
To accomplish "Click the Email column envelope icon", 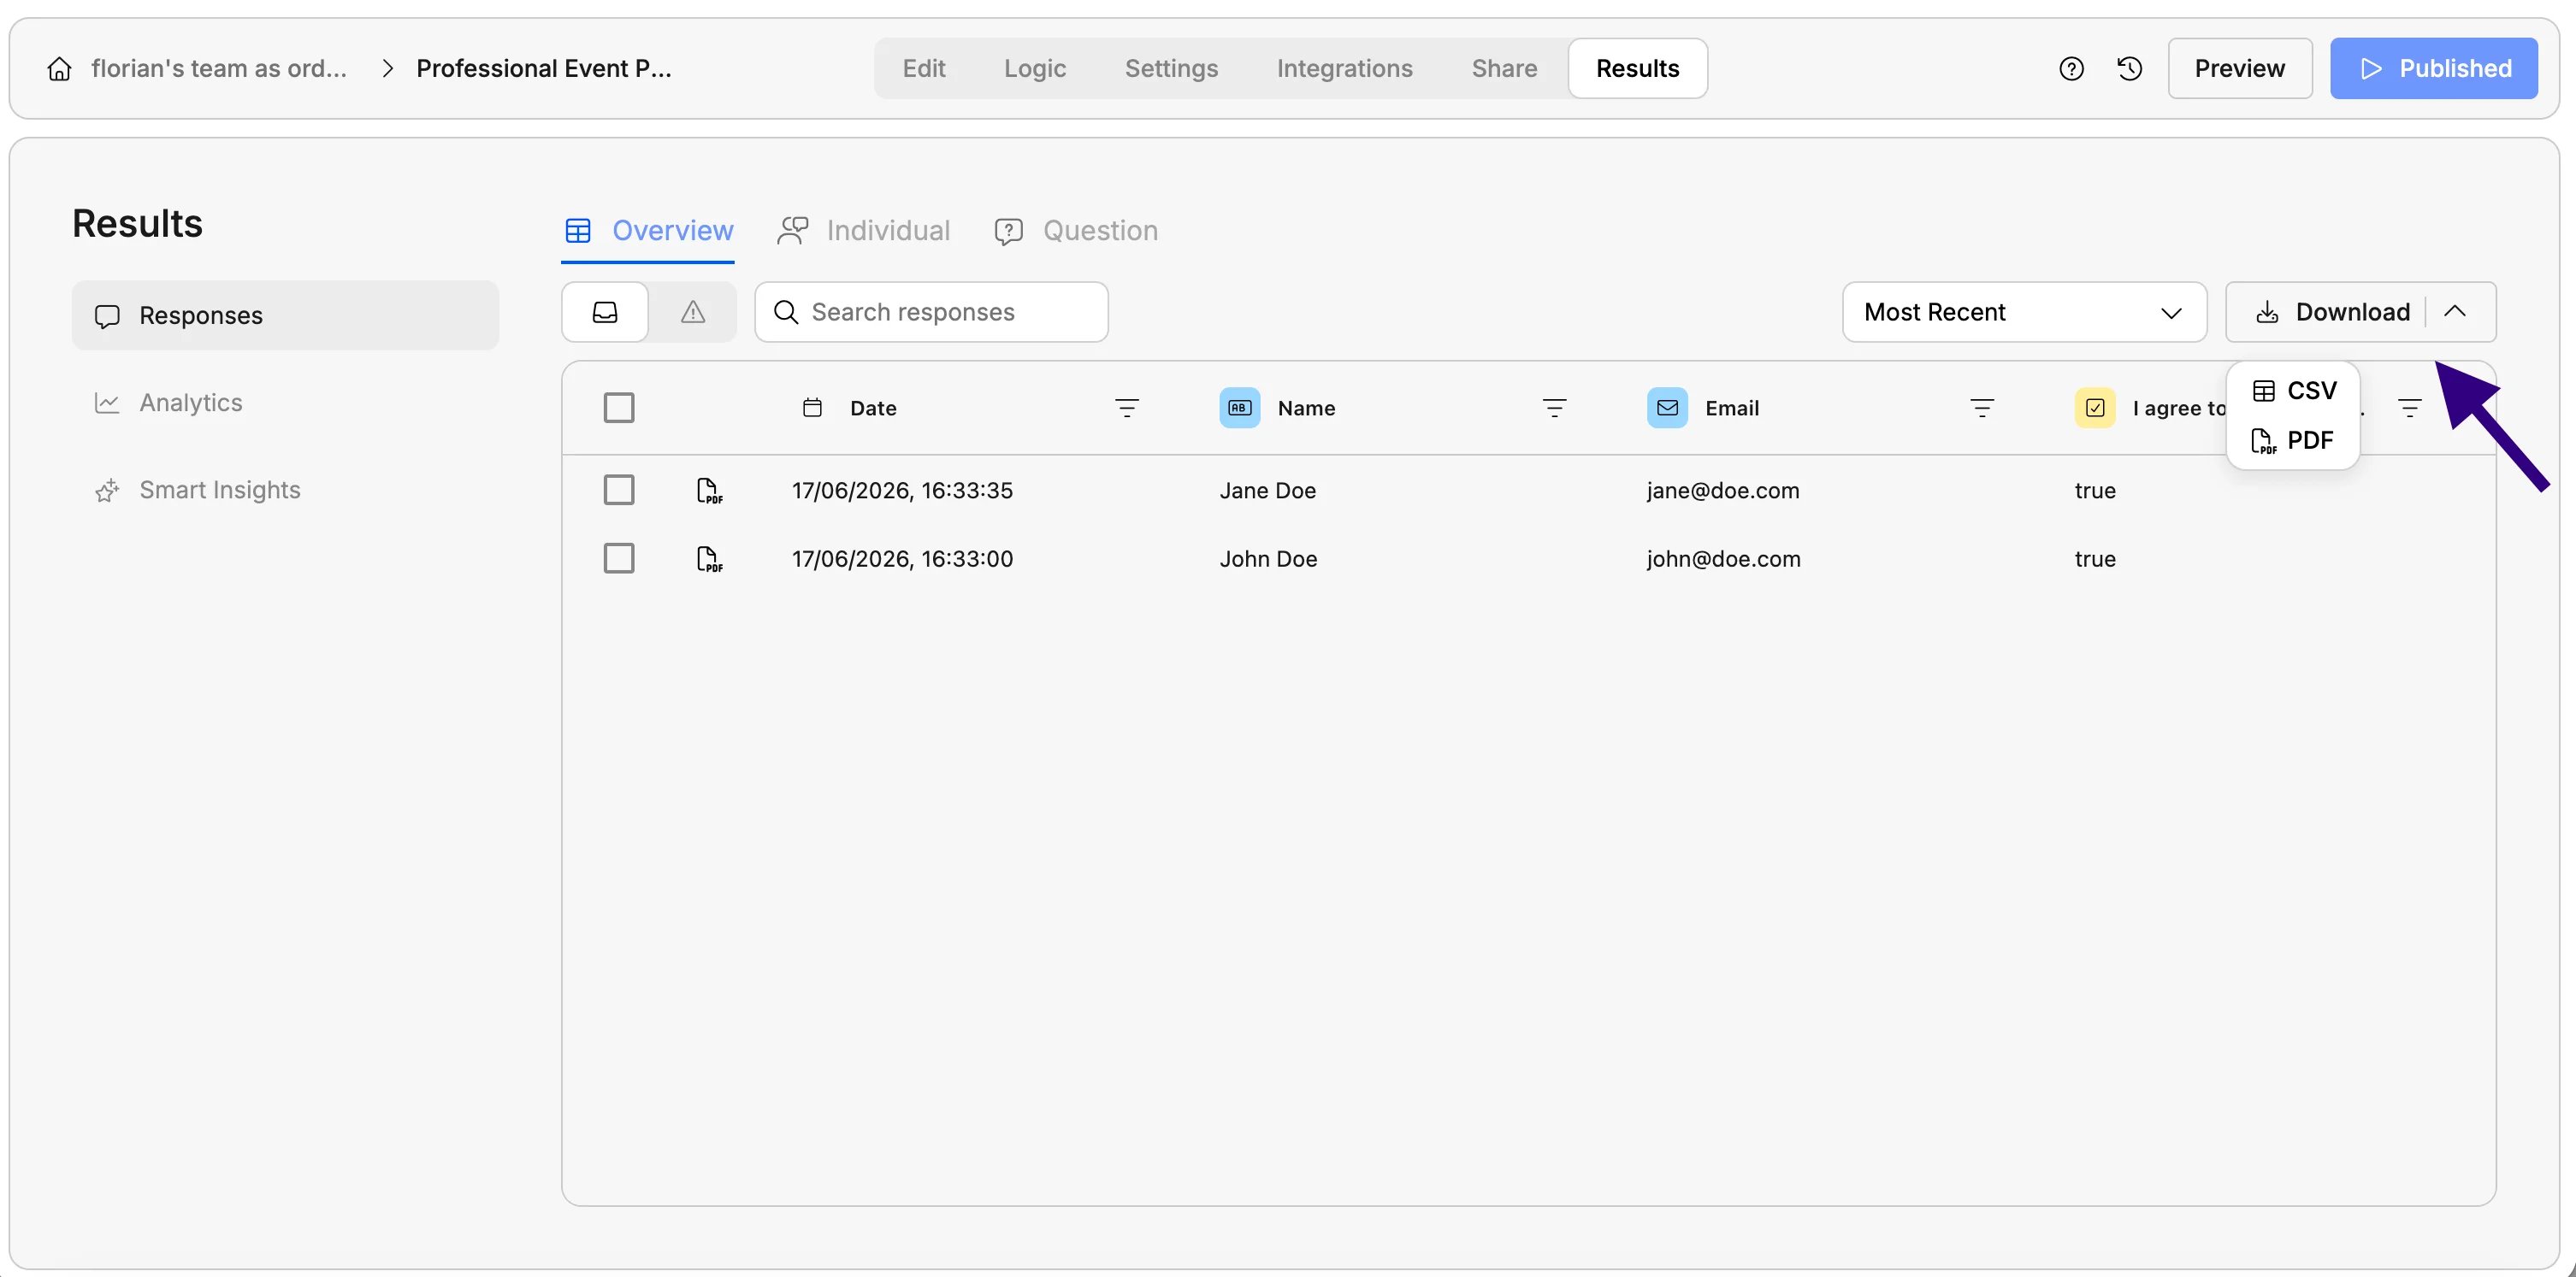I will (1667, 408).
